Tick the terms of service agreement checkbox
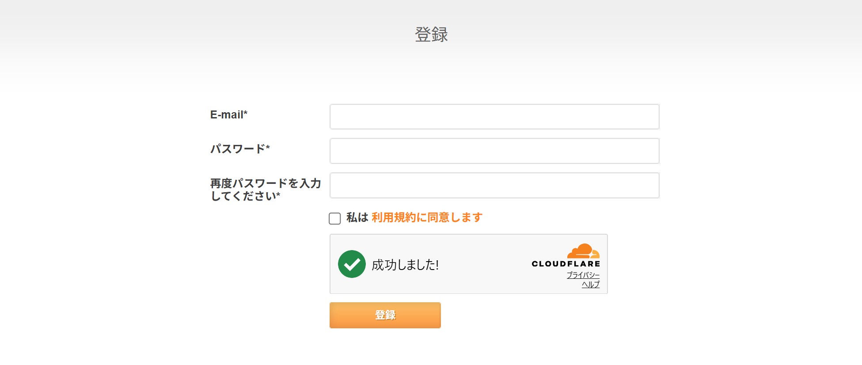 (335, 218)
